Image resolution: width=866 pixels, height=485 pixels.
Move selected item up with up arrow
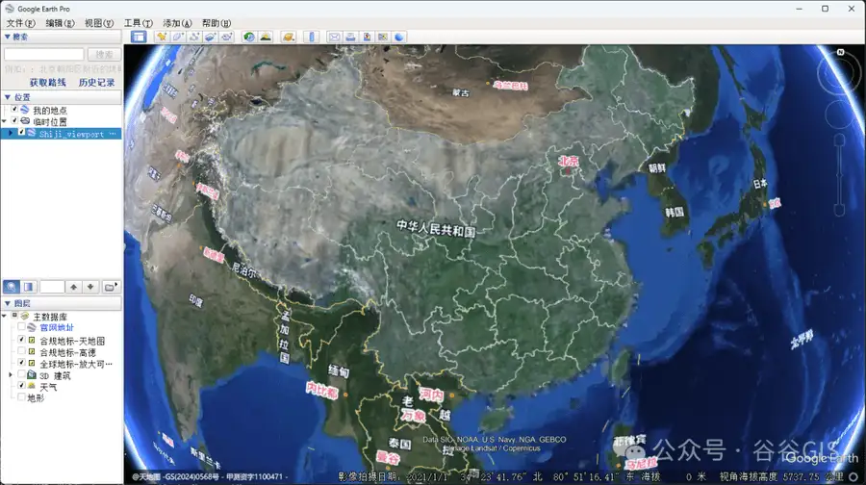click(73, 287)
